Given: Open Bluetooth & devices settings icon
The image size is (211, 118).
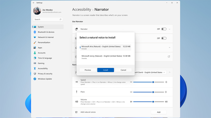Looking at the screenshot, I should click(x=35, y=32).
